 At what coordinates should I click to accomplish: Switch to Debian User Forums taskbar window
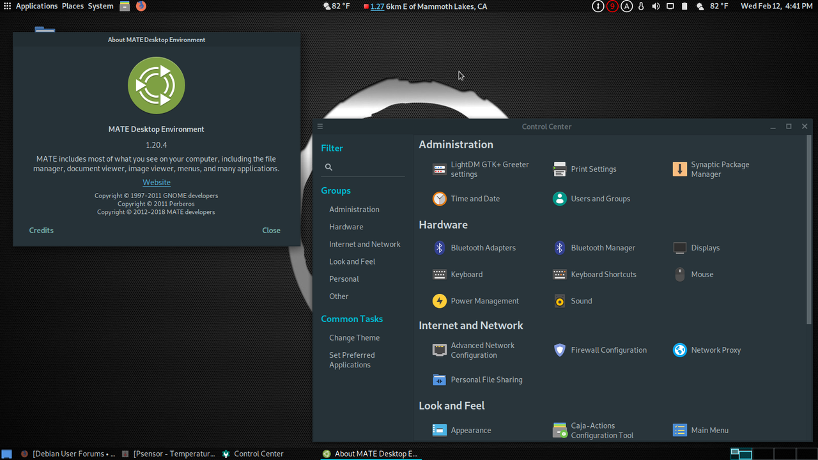click(x=68, y=454)
